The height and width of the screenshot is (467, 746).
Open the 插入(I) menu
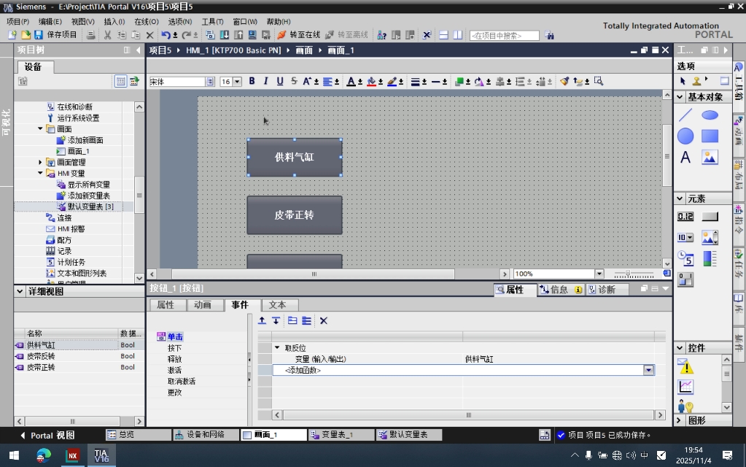click(x=114, y=22)
